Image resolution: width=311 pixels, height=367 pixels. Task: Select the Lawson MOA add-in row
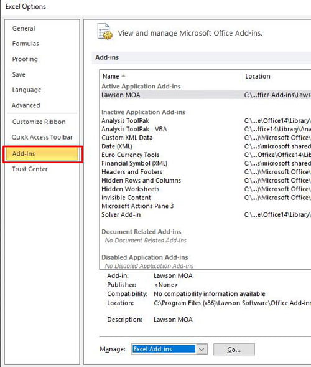[206, 95]
